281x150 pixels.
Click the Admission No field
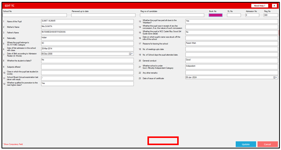(x=252, y=15)
